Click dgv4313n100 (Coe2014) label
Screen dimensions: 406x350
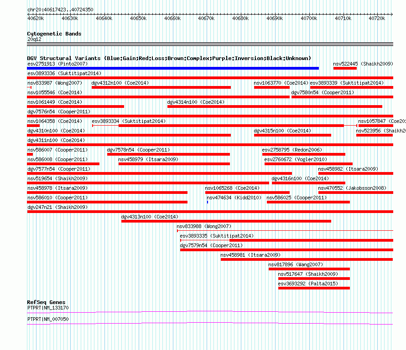coord(150,217)
